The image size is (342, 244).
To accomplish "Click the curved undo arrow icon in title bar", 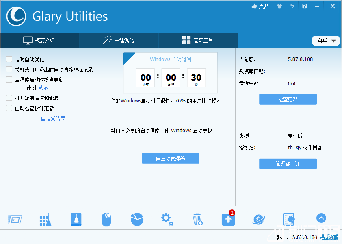I will (x=292, y=6).
